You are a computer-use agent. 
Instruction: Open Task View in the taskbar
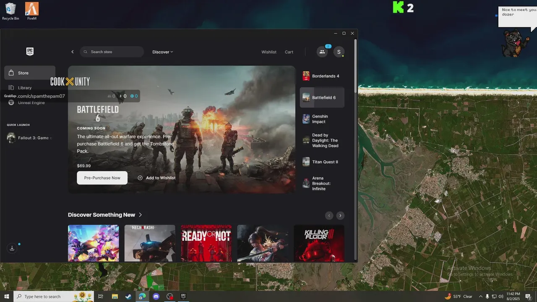coord(101,297)
